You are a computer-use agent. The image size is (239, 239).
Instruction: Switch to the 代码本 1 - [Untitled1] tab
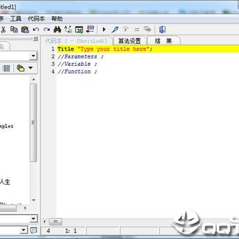click(x=76, y=41)
